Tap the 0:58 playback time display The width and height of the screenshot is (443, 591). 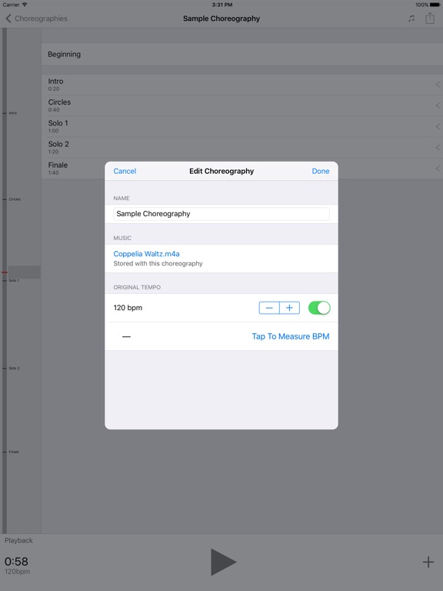coord(16,561)
